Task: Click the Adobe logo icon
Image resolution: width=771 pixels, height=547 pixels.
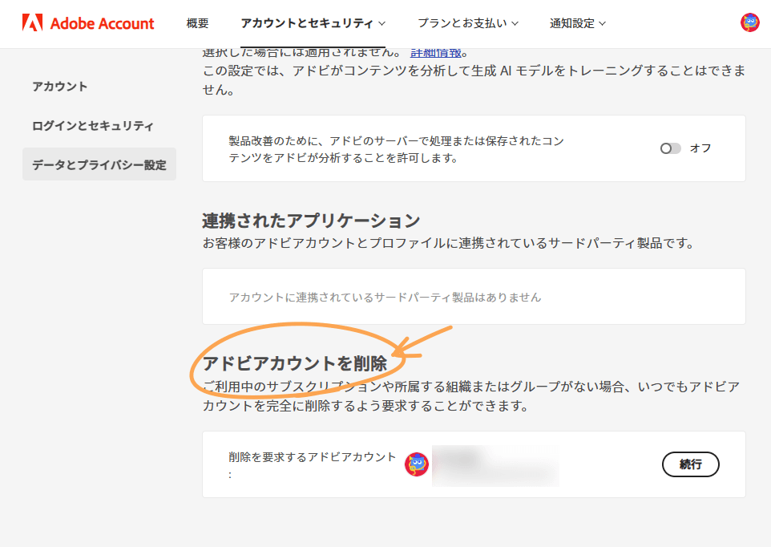Action: coord(32,22)
